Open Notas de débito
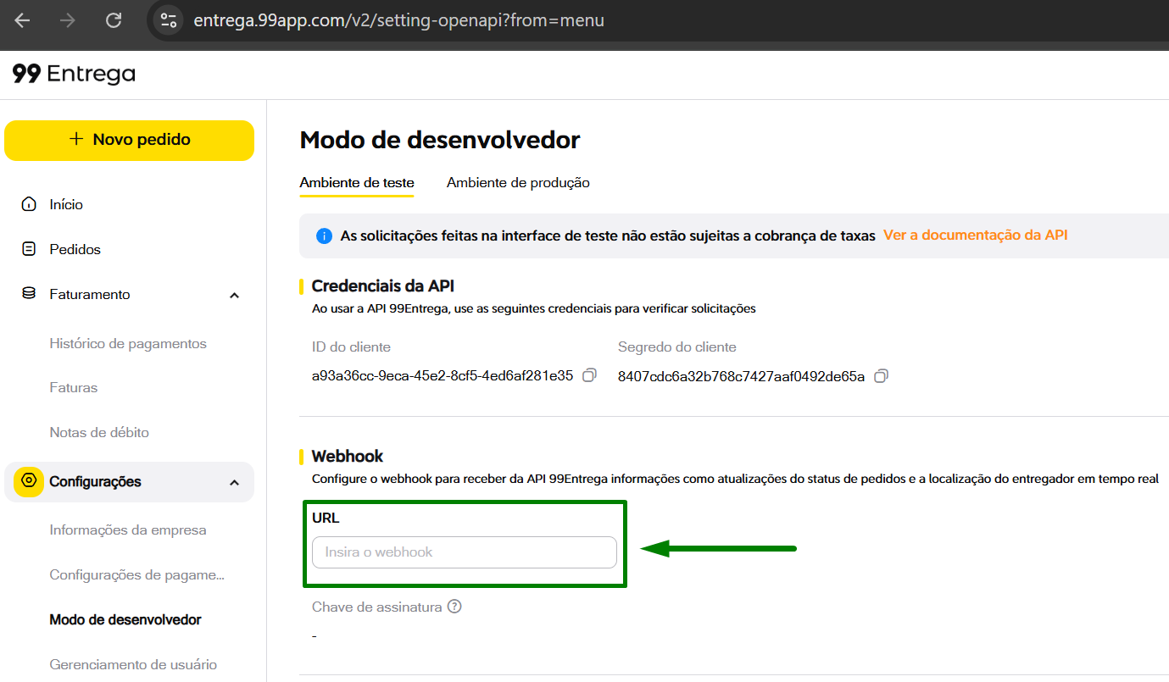Image resolution: width=1169 pixels, height=682 pixels. (x=99, y=432)
